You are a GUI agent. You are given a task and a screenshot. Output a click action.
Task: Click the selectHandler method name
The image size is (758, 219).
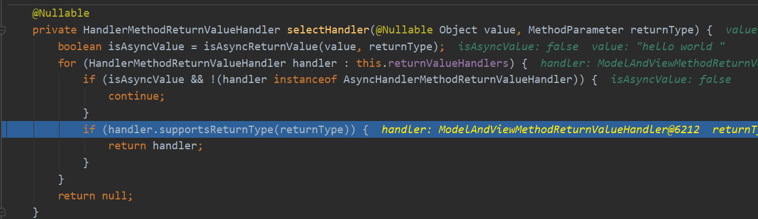point(329,30)
